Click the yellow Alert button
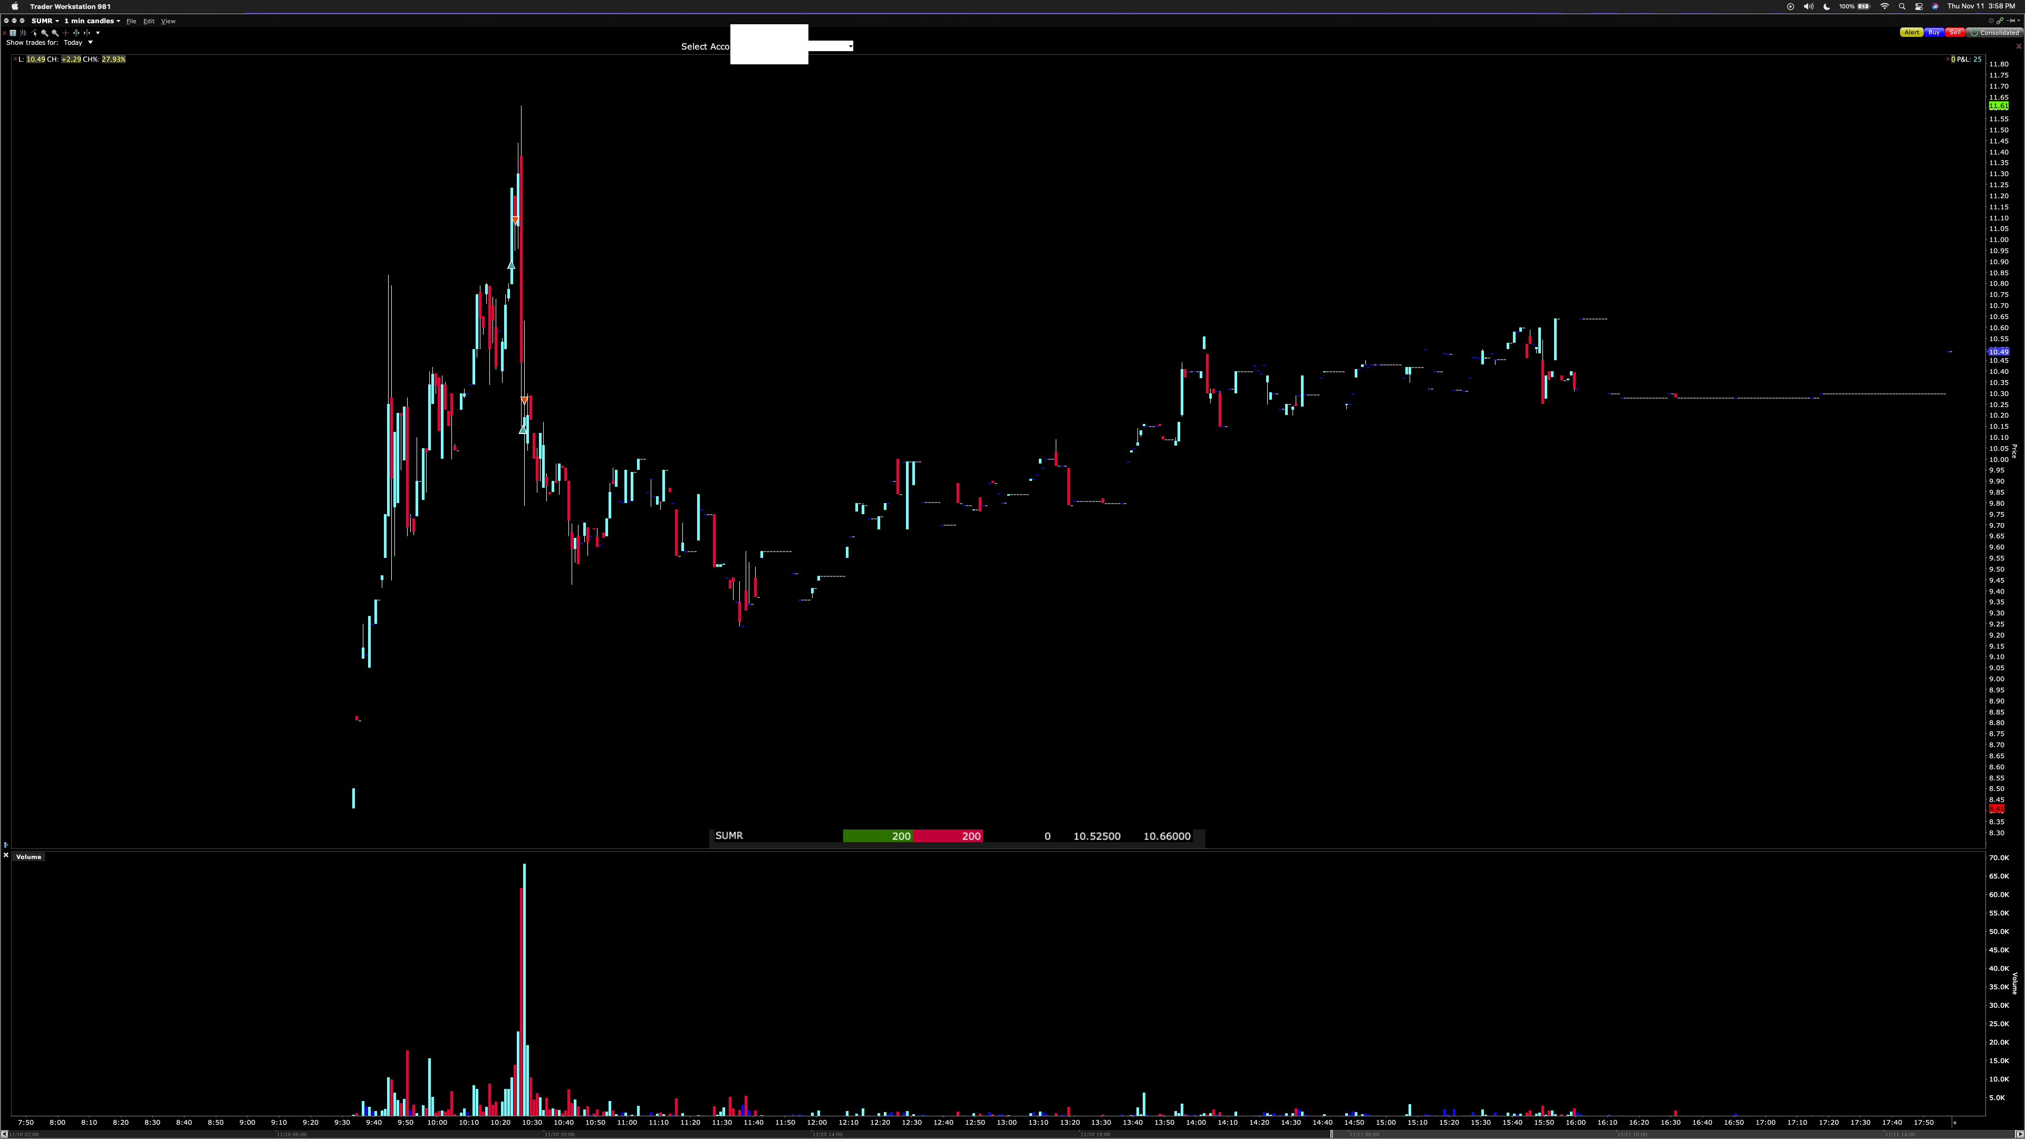 1912,33
